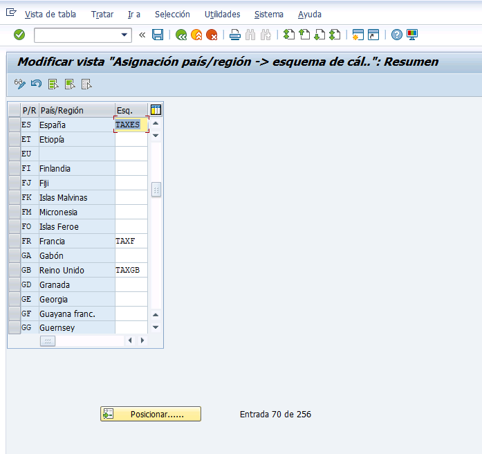Click the red Cancel icon

coord(212,35)
